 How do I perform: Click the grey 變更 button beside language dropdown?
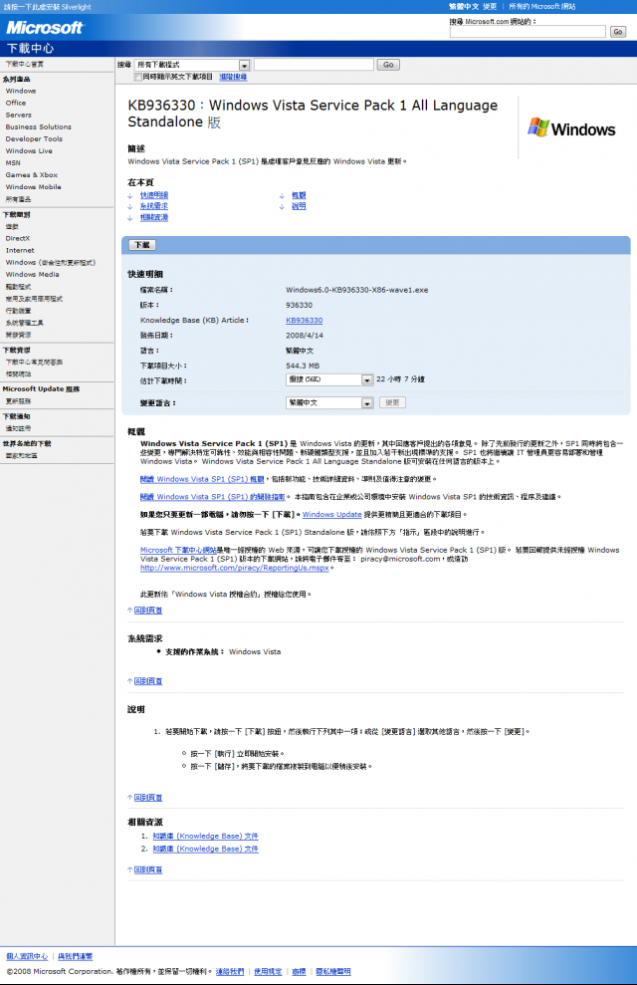click(392, 402)
